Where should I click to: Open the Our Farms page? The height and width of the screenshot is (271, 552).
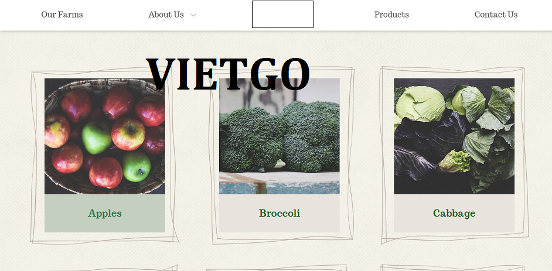click(x=62, y=15)
